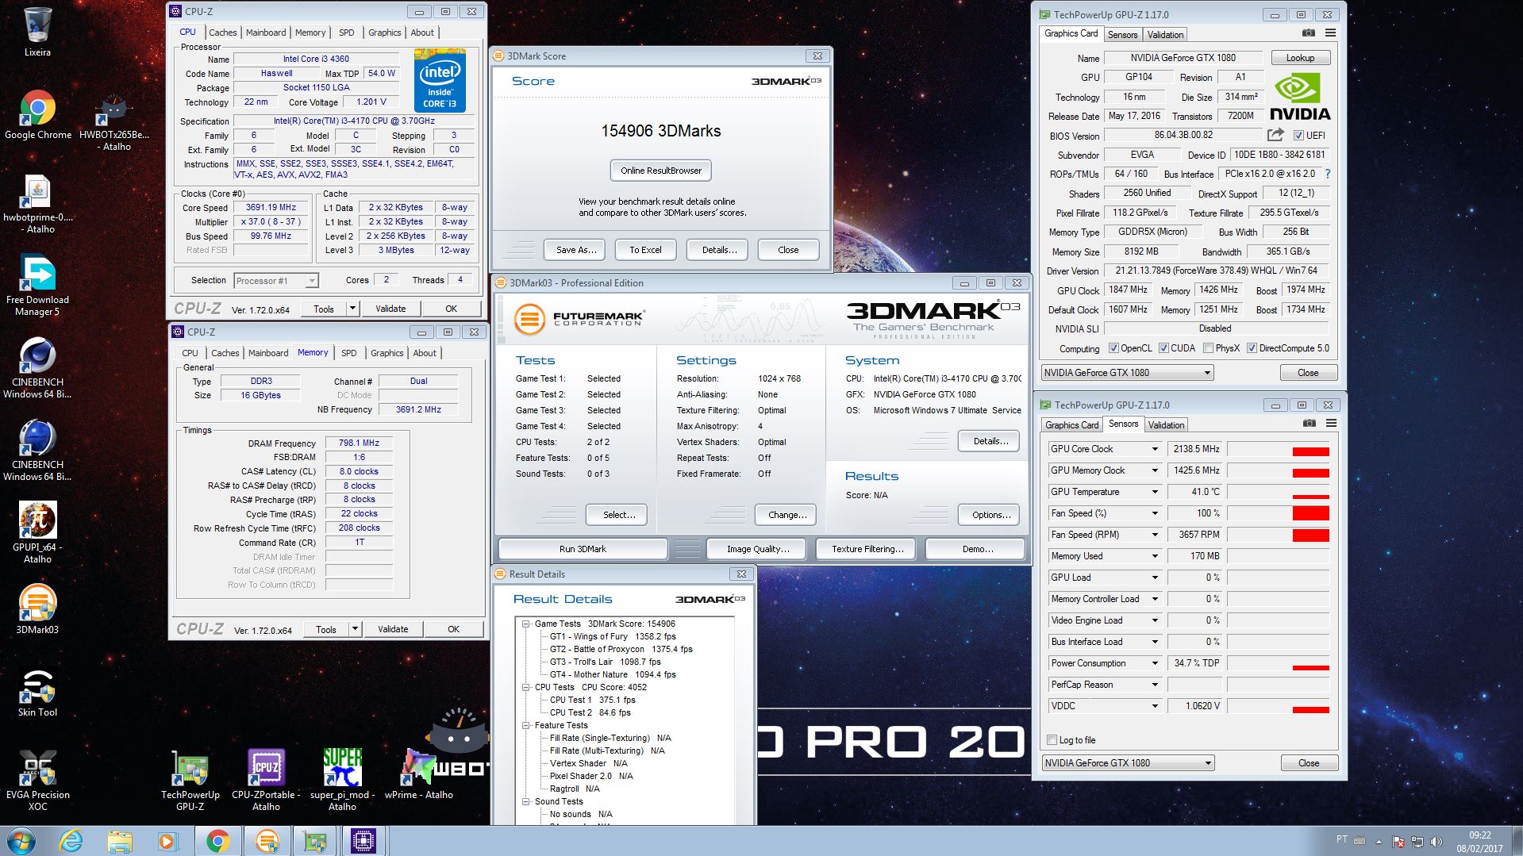Click BIOS share/export icon in GPU-Z
Screen dimensions: 1523x856
pos(1275,135)
